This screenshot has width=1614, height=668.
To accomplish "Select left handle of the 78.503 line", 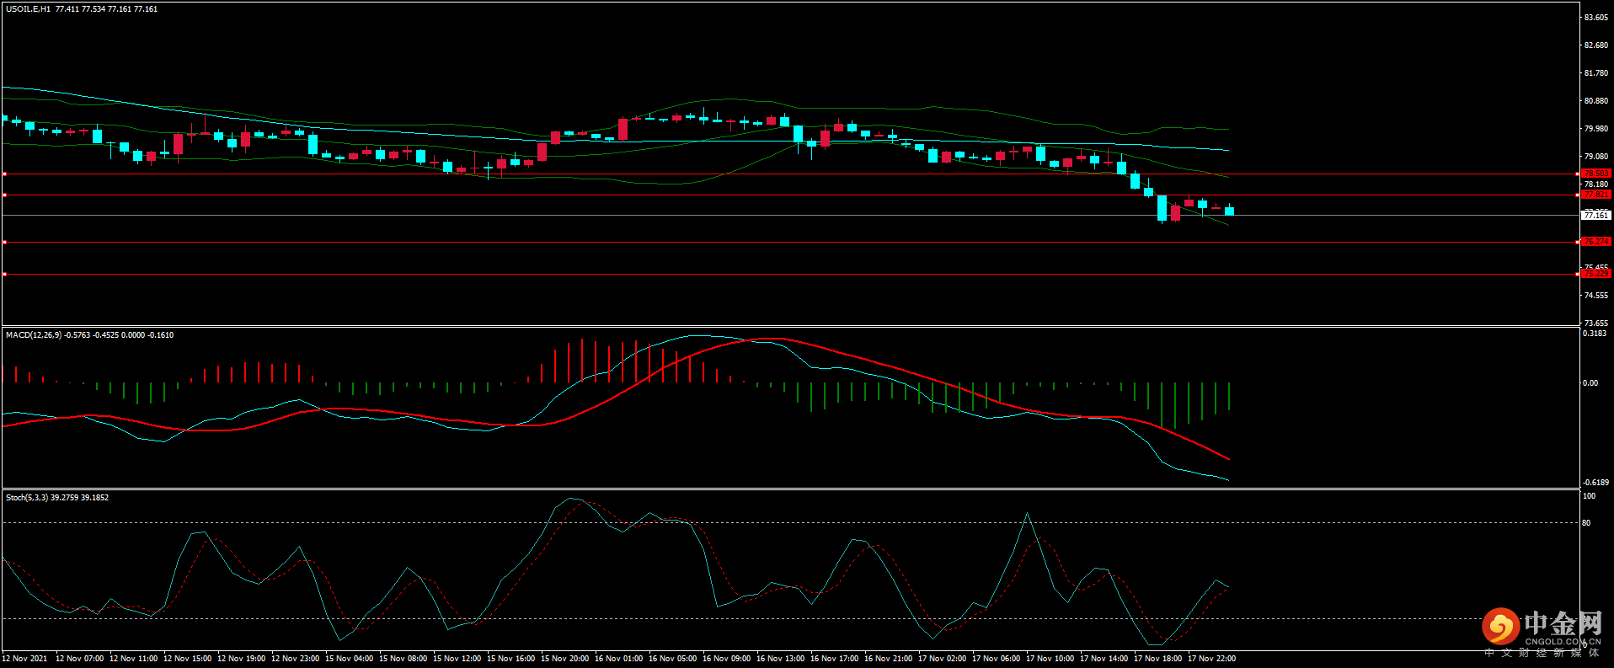I will [x=5, y=174].
